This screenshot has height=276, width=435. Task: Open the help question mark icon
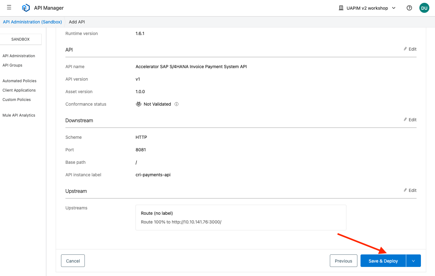click(x=409, y=8)
